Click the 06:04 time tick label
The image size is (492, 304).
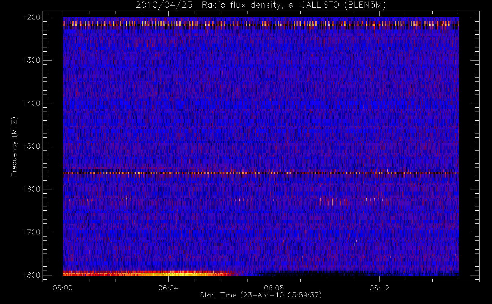[168, 288]
